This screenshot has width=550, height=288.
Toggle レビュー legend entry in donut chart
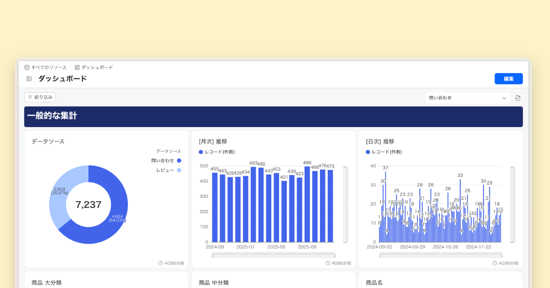pyautogui.click(x=168, y=170)
